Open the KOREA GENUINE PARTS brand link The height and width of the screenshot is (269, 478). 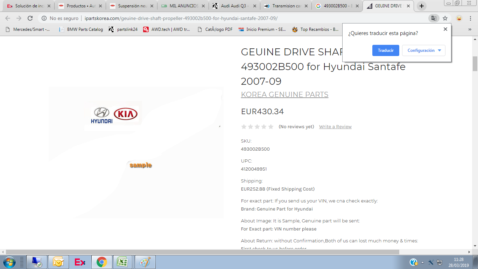pyautogui.click(x=284, y=95)
